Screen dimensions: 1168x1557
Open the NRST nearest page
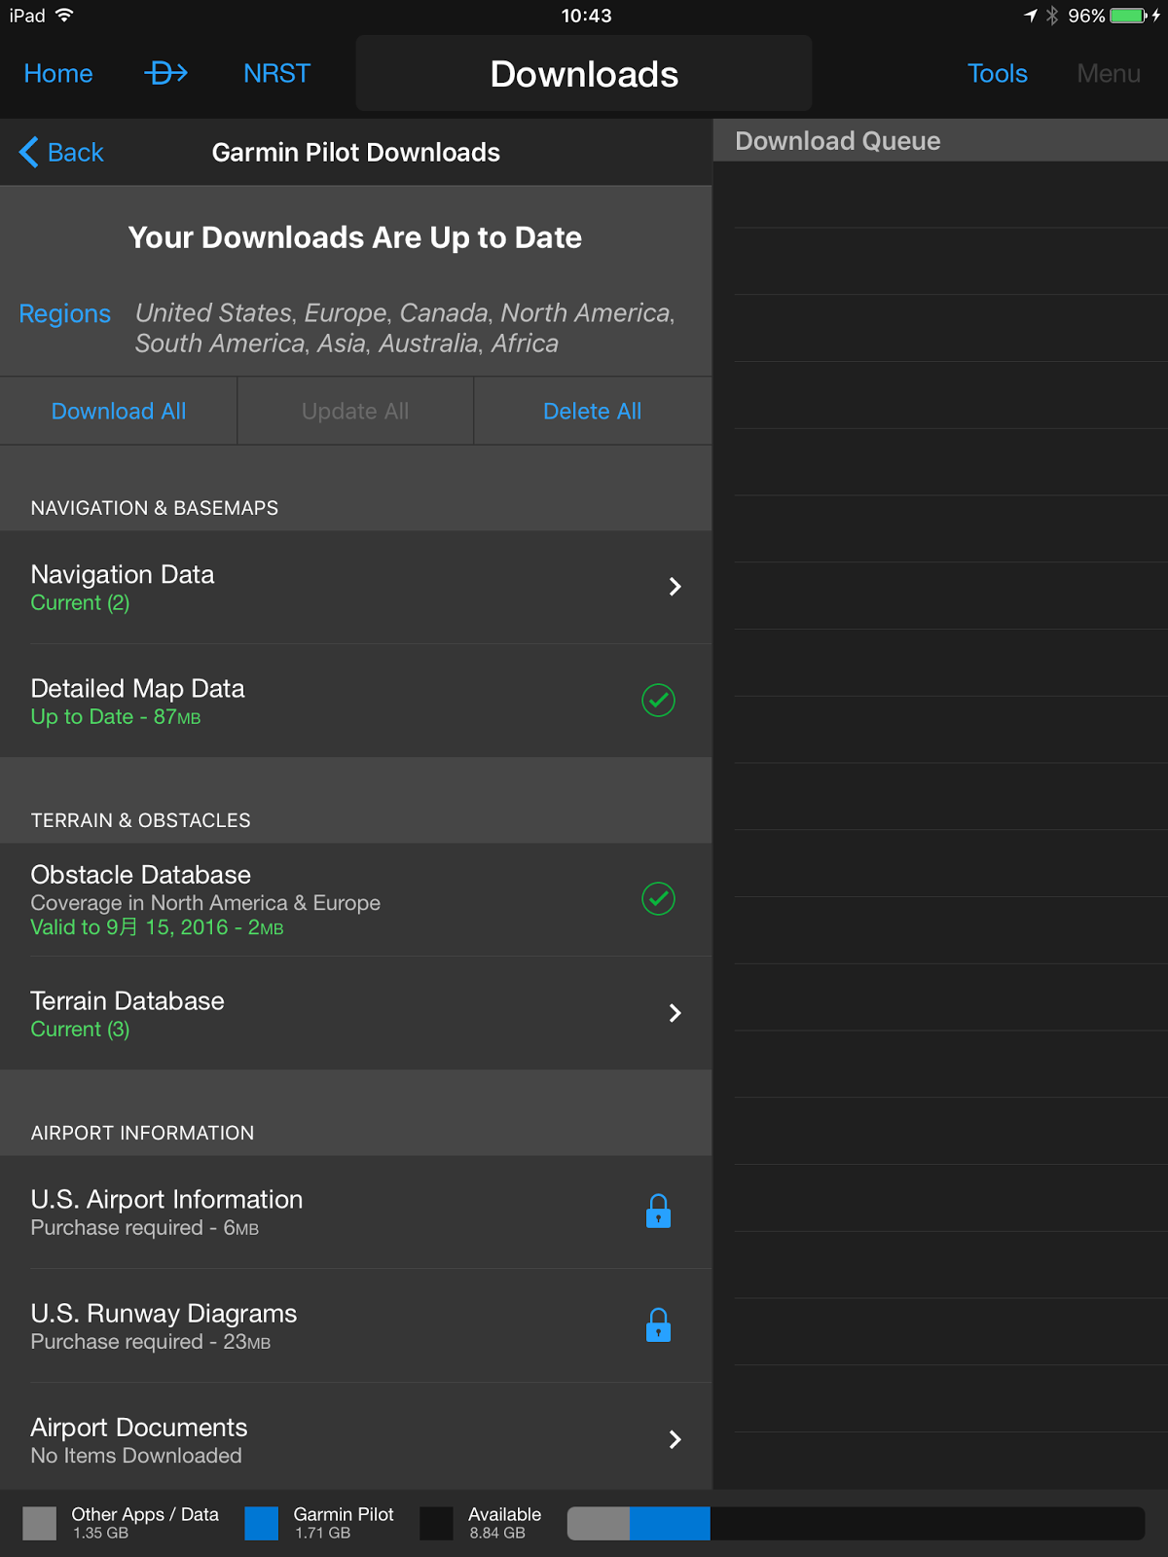[x=276, y=73]
